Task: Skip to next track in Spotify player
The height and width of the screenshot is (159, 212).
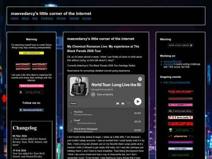Action: tap(123, 103)
